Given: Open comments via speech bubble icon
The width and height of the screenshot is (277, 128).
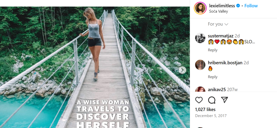Looking at the screenshot, I should [x=212, y=100].
